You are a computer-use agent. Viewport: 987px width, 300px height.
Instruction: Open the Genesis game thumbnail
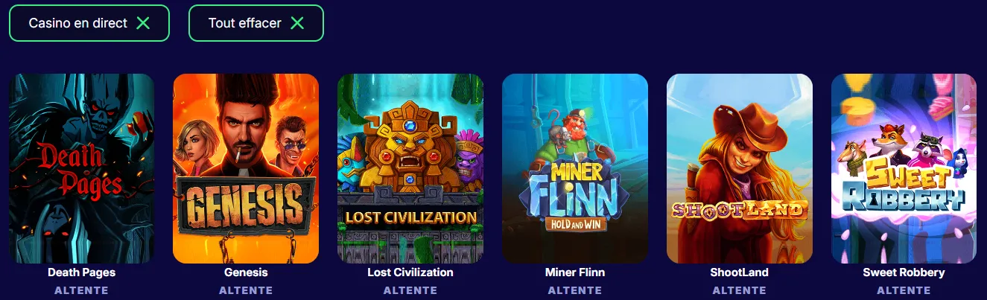[246, 169]
